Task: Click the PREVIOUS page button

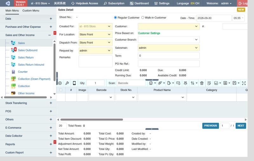Action: [x=211, y=126]
